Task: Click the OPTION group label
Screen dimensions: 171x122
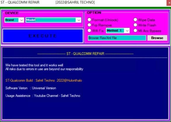Action: coord(94,12)
